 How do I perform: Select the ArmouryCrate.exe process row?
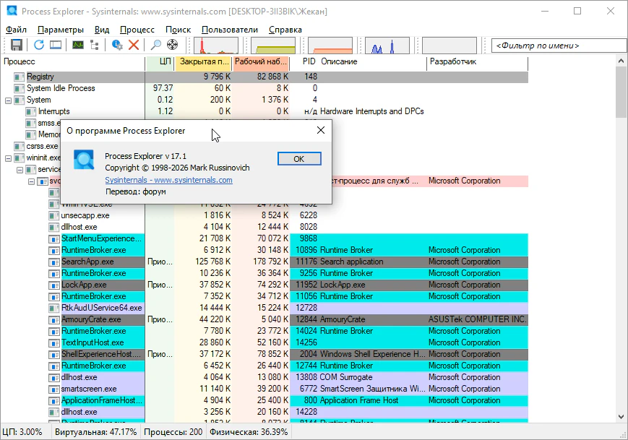click(91, 319)
